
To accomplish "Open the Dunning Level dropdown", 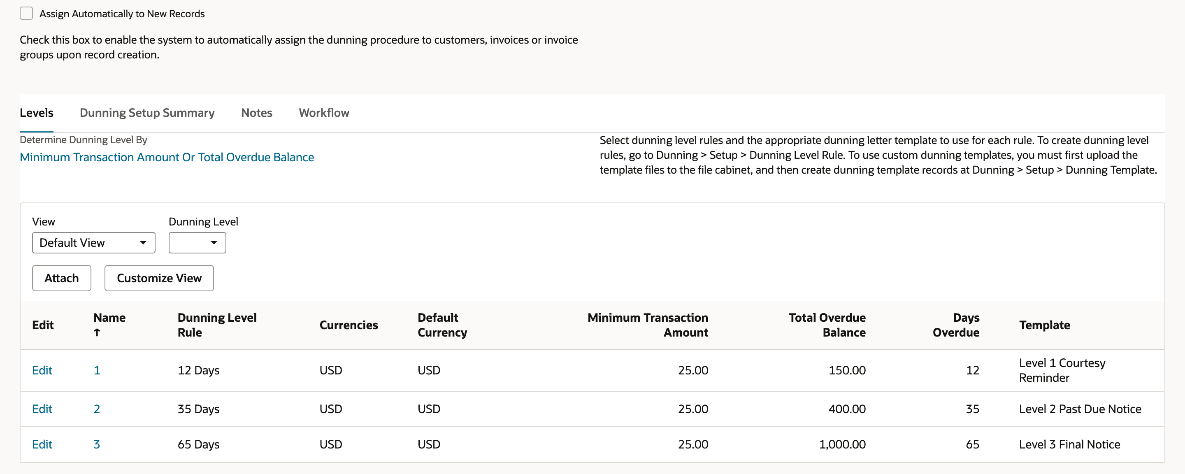I will (197, 242).
